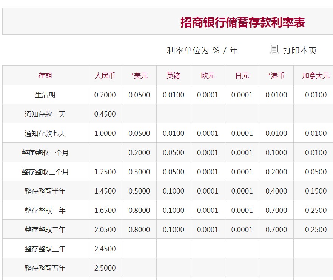Click 人民币 rate 1.4500 for 整存整取半年
This screenshot has width=333, height=280.
pos(105,191)
